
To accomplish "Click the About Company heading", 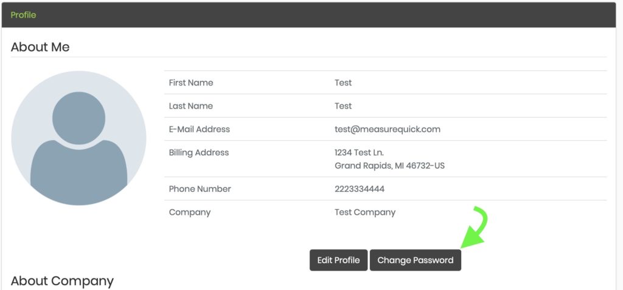I will point(63,281).
